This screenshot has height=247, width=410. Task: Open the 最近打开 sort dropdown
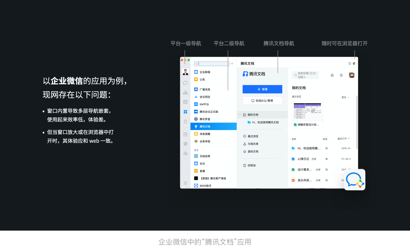(x=343, y=139)
